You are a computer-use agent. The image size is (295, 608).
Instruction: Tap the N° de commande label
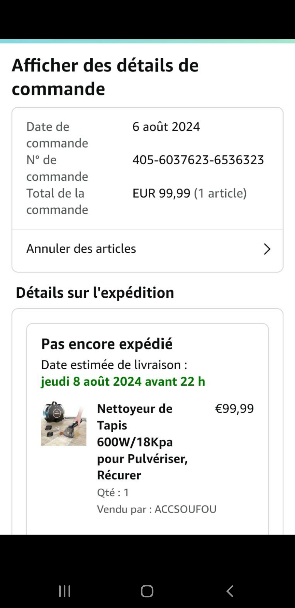57,168
